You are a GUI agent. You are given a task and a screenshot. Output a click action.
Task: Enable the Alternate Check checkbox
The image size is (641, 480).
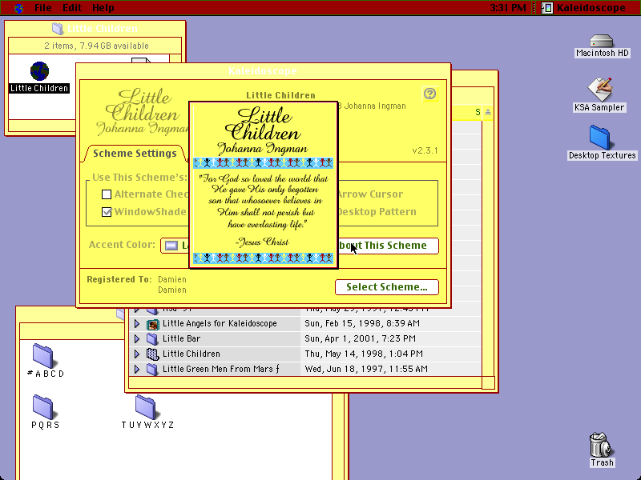coord(107,194)
